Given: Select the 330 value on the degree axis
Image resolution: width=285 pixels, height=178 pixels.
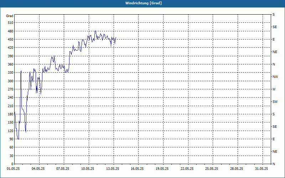Looking at the screenshot, I should [11, 73].
